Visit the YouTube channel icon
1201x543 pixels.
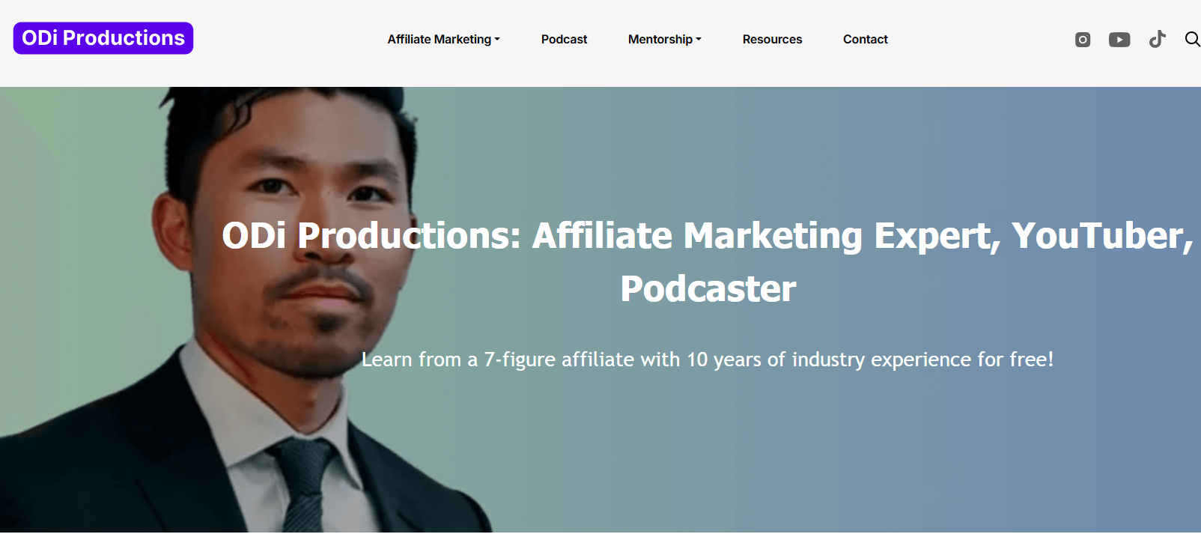click(1119, 40)
